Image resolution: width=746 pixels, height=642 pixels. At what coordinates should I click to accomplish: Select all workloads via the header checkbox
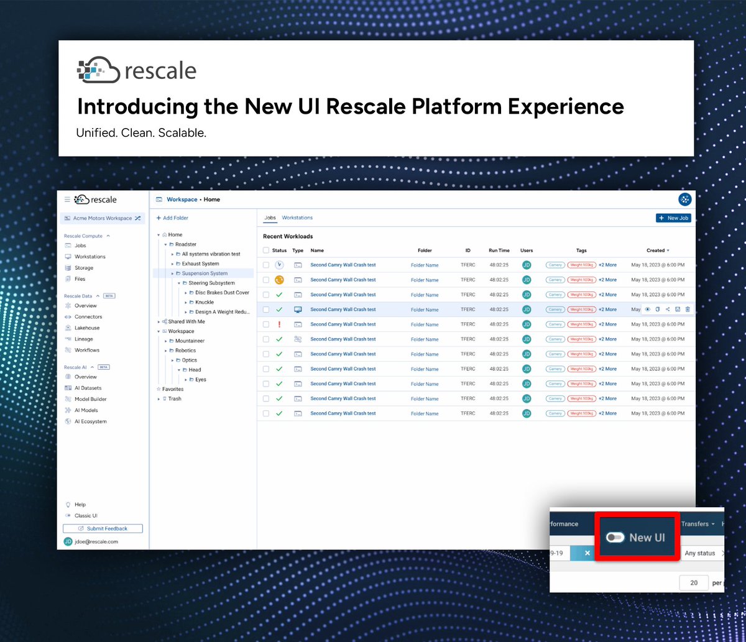pyautogui.click(x=266, y=250)
